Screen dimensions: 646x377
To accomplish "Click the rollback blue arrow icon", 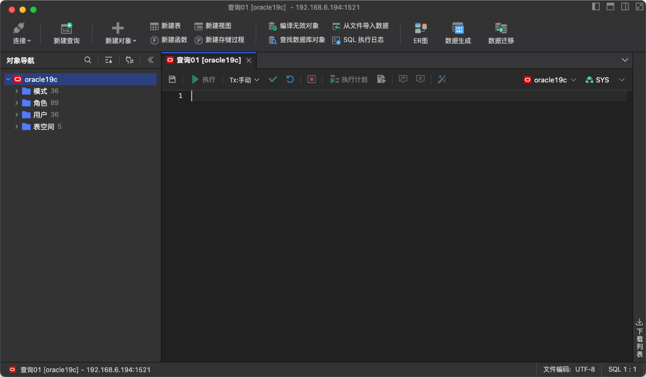I will (290, 79).
